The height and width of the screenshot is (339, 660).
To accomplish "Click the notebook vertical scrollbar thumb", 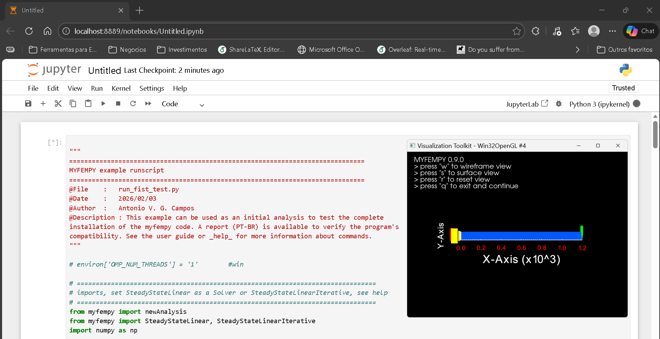I will point(655,134).
